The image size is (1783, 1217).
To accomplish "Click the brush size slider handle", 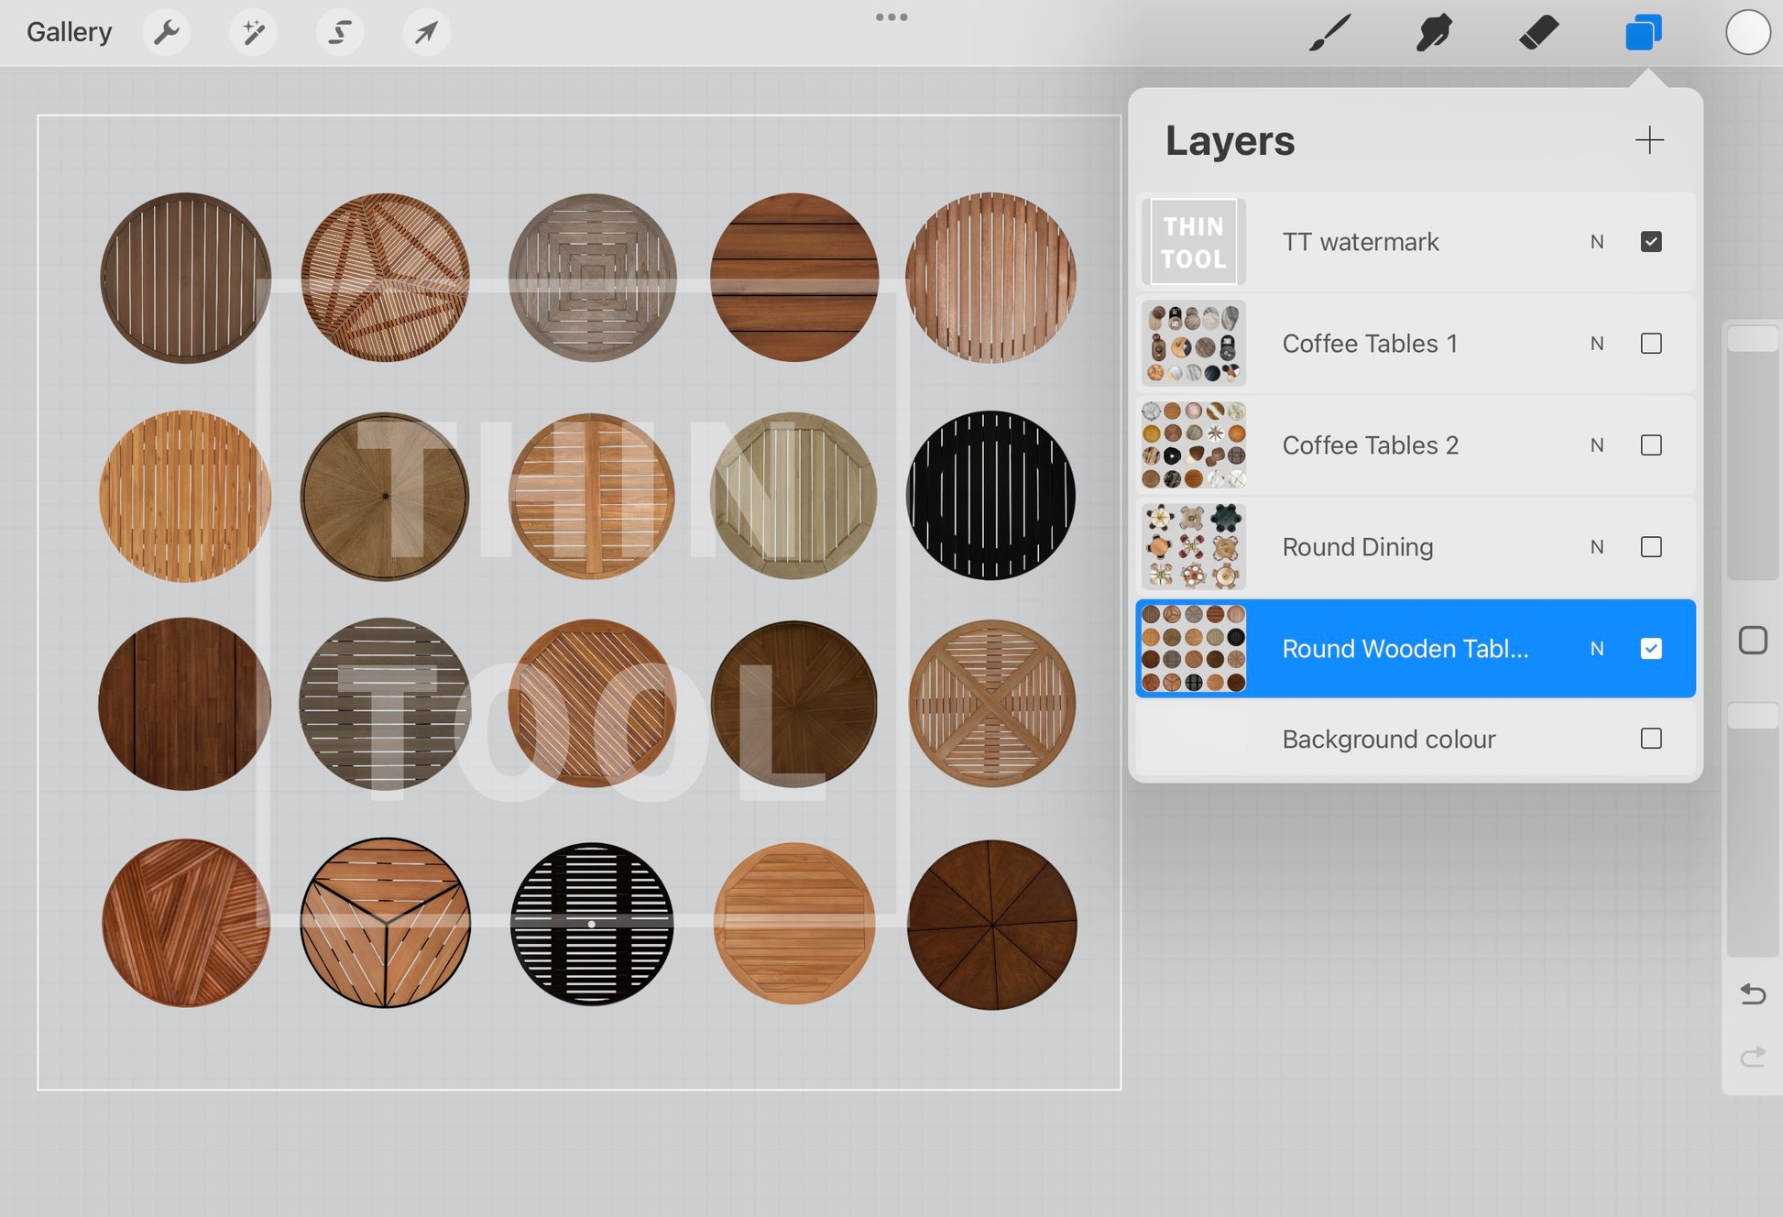I will point(1752,337).
